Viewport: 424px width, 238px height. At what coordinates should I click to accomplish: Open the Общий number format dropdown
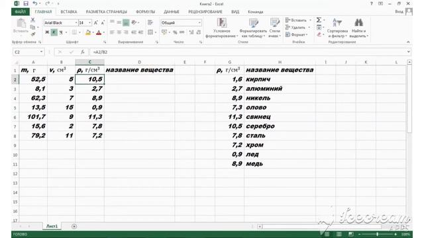pos(199,23)
